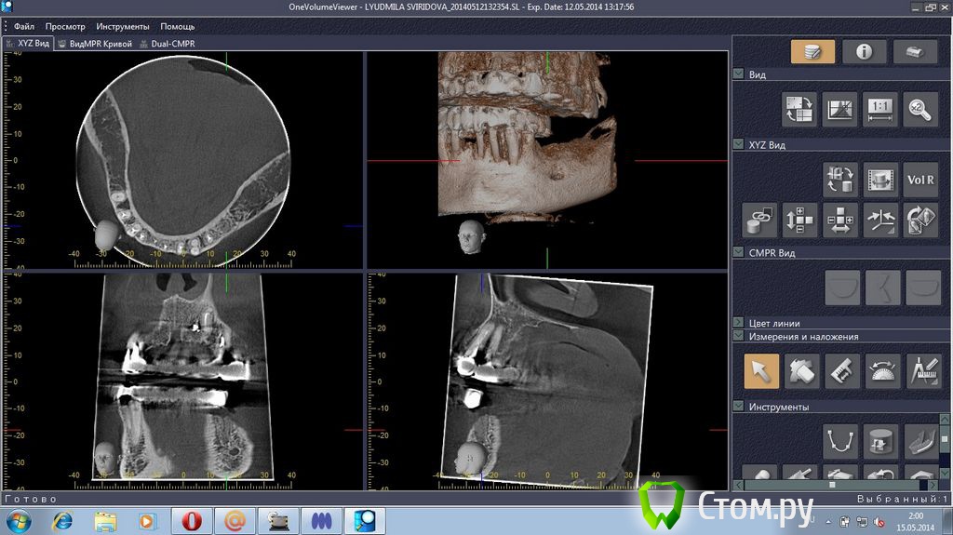Image resolution: width=953 pixels, height=535 pixels.
Task: Collapse the 'Измерения и наложения' section
Action: (x=738, y=336)
